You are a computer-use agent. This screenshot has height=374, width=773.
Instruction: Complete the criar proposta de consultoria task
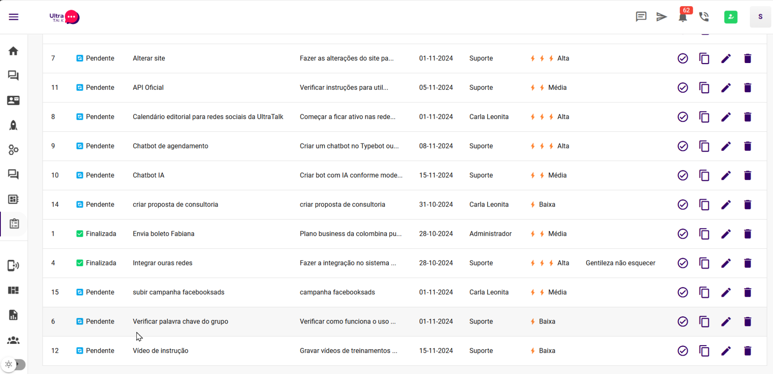tap(683, 205)
